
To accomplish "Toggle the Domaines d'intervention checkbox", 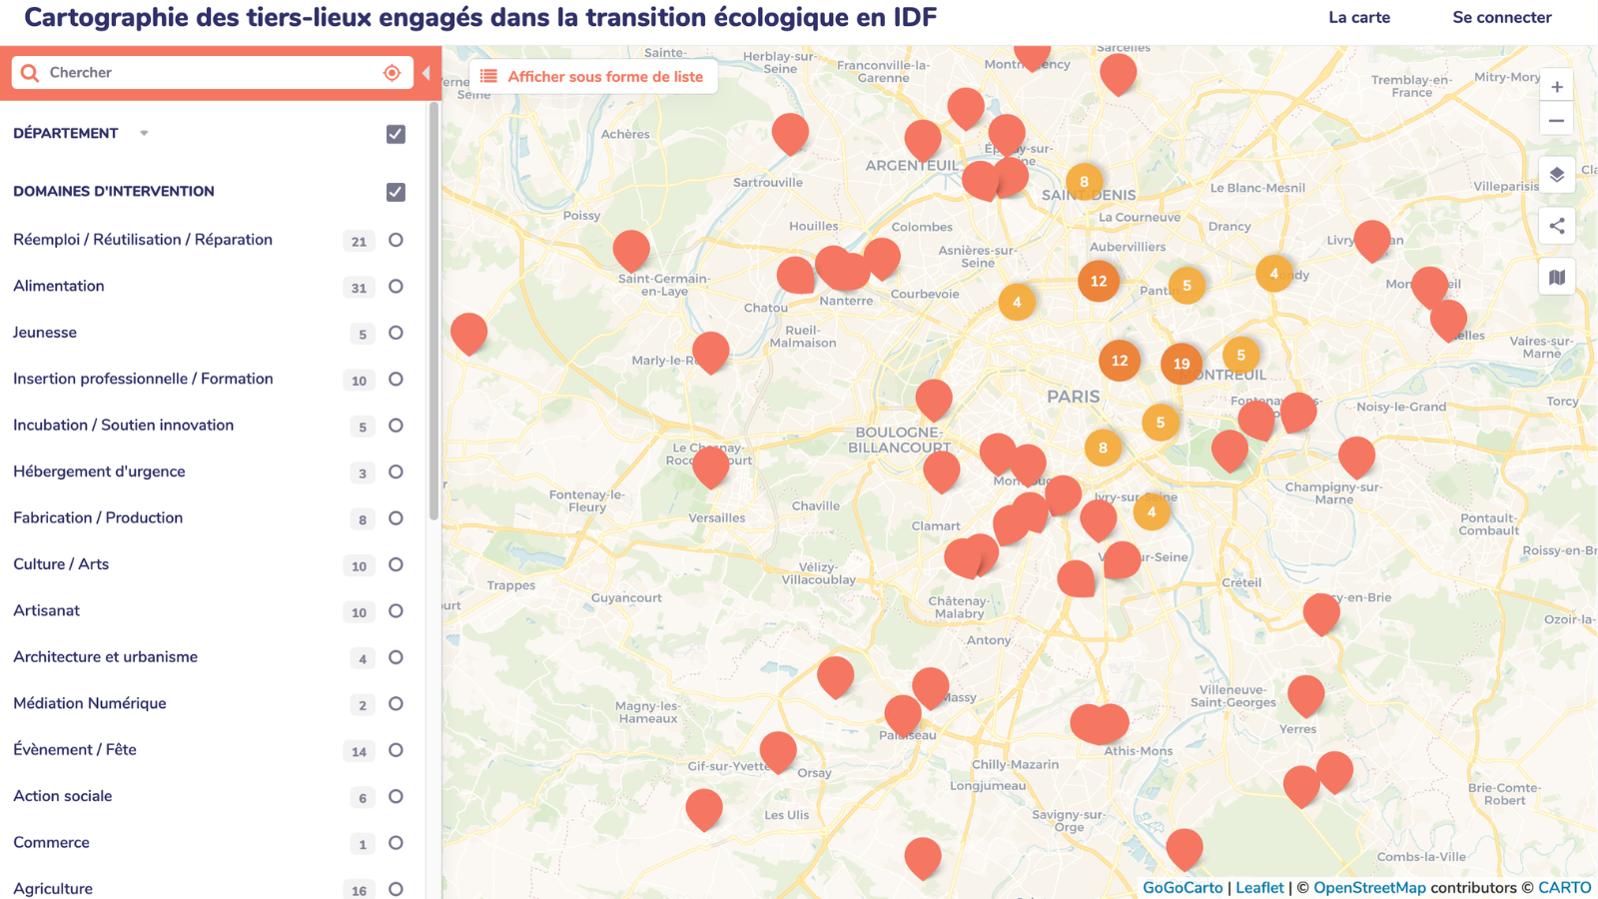I will [396, 192].
